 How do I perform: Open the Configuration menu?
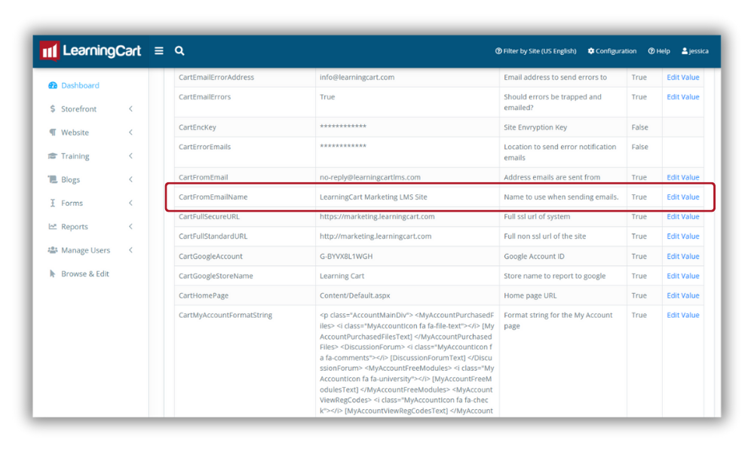tap(612, 51)
